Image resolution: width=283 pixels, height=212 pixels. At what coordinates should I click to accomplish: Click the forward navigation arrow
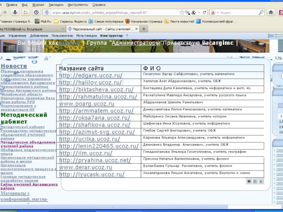tap(5, 12)
